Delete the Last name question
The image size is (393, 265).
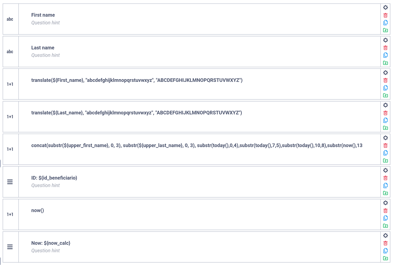pyautogui.click(x=385, y=48)
